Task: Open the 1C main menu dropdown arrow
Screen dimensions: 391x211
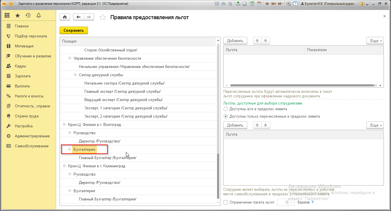Action: [11, 4]
